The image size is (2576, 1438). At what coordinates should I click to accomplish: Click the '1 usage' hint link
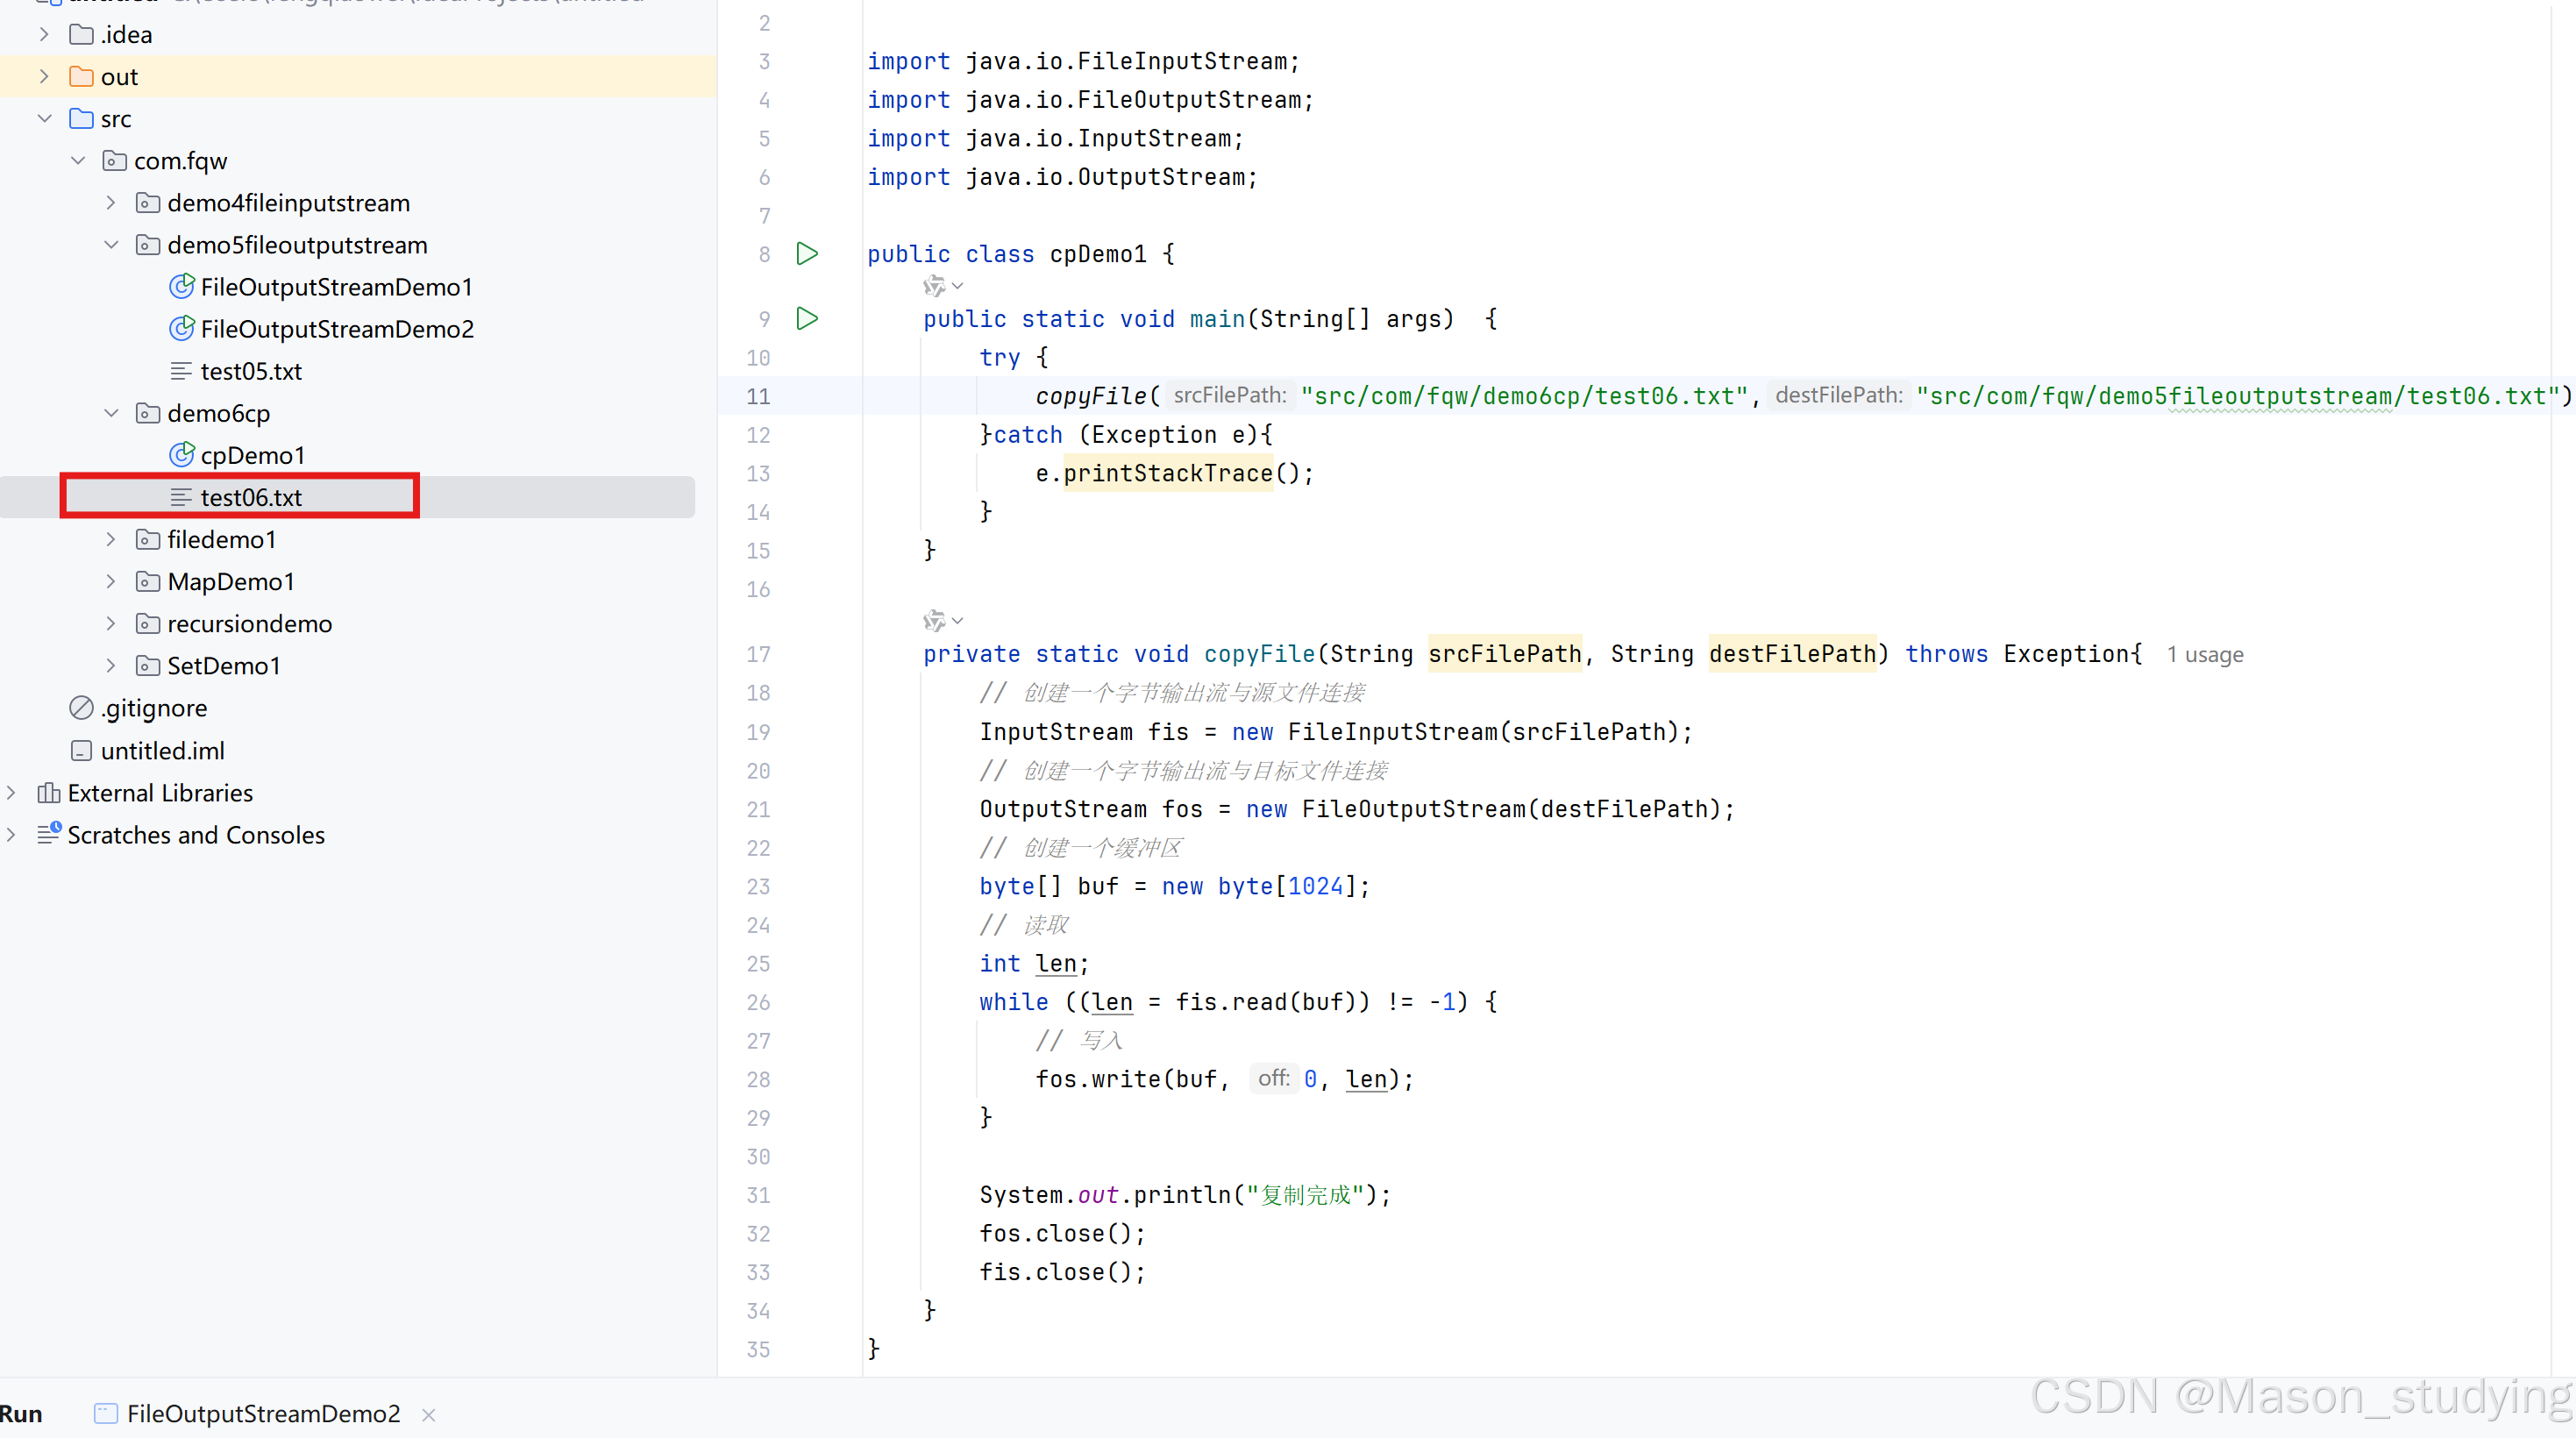click(2204, 654)
